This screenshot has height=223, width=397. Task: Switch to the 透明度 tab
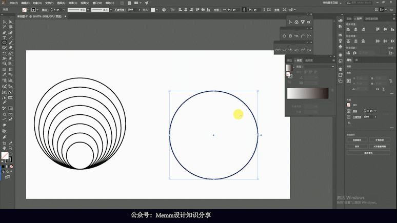point(309,60)
